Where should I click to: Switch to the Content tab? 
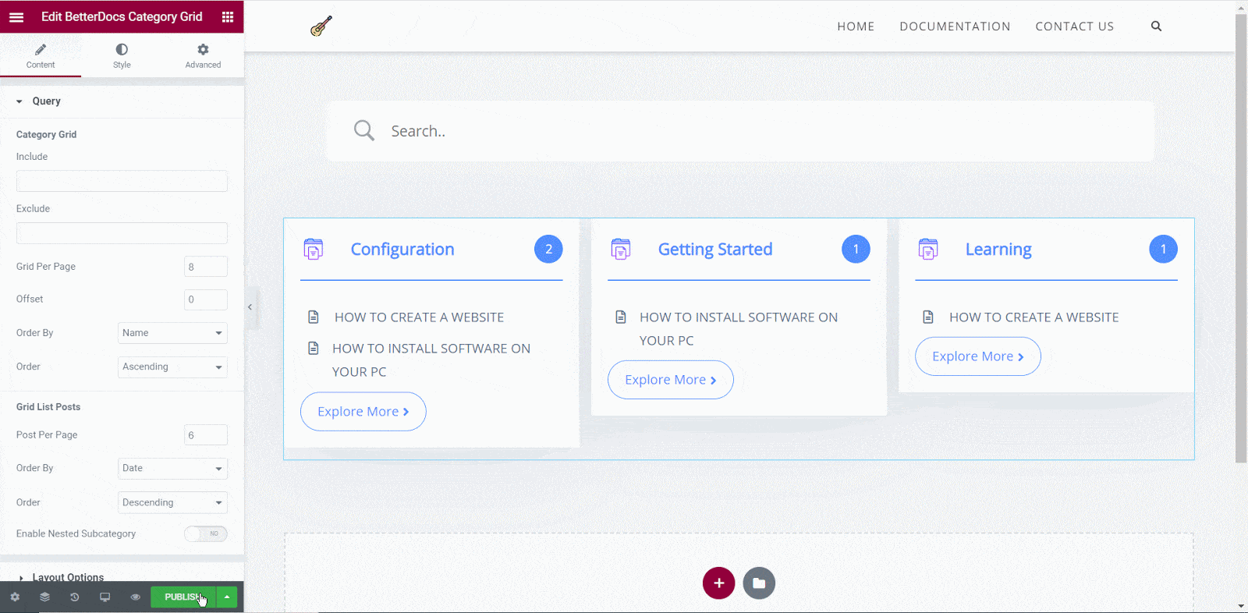41,55
